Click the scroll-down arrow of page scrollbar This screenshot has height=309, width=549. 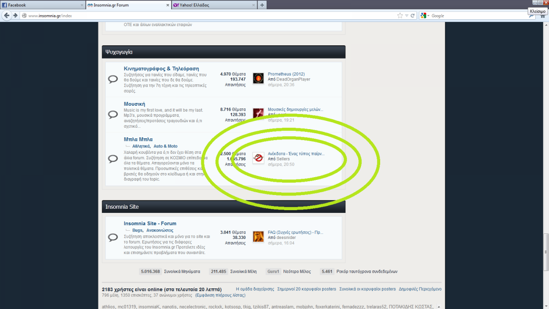546,306
